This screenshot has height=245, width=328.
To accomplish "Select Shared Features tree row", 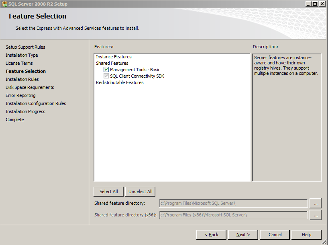I will (x=112, y=63).
